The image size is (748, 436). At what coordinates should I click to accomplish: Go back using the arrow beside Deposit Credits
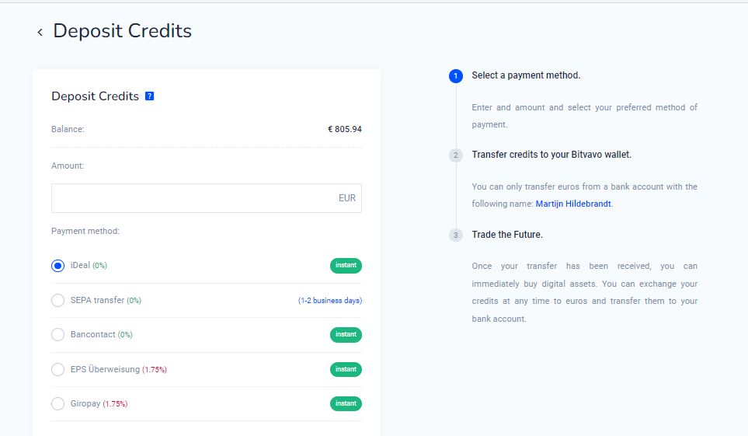coord(40,32)
